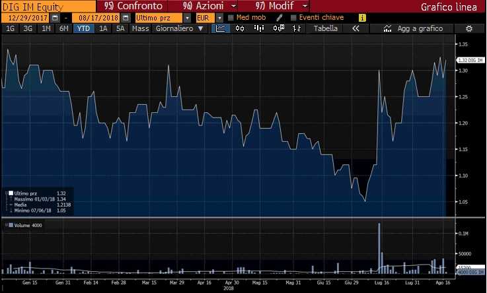Viewport: 487px width, 293px height.
Task: Select the candlestick chart type icon
Action: tap(240, 28)
